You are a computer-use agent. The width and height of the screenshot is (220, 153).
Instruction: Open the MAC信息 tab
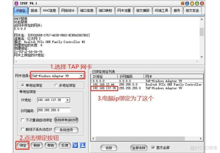(x=49, y=11)
